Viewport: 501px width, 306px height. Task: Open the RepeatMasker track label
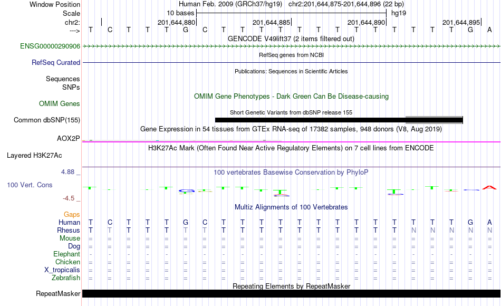click(58, 293)
